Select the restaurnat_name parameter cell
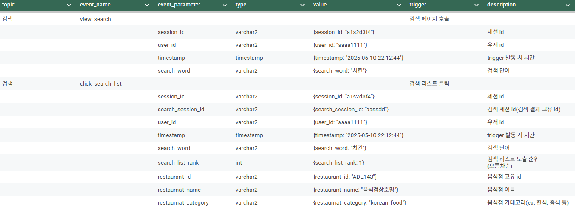575x208 pixels. point(179,190)
